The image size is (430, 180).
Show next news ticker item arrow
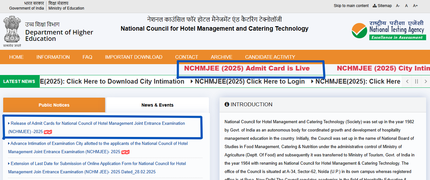pyautogui.click(x=426, y=81)
